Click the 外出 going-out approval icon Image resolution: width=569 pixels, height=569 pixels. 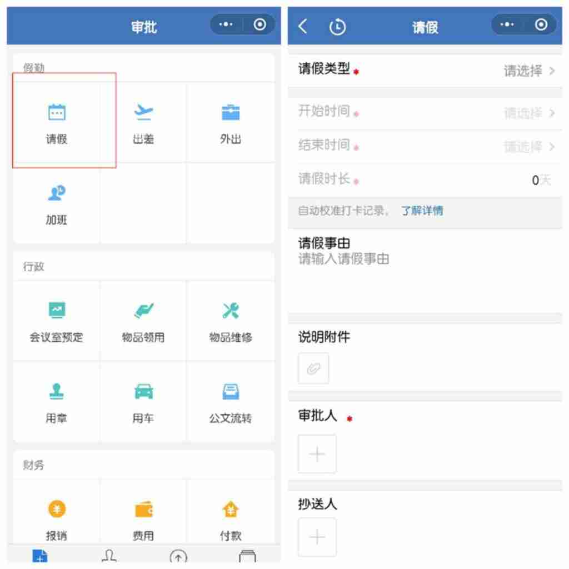(230, 122)
